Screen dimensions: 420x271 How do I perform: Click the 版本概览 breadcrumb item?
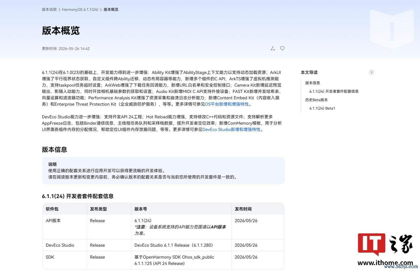(x=111, y=10)
